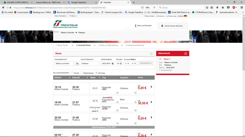Open the calendar icon for Abfahrtsdatum
This screenshot has height=137, width=245.
[113, 64]
